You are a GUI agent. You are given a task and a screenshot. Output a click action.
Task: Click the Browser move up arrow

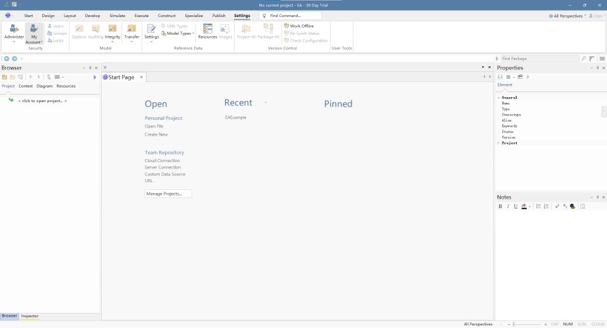pyautogui.click(x=30, y=77)
